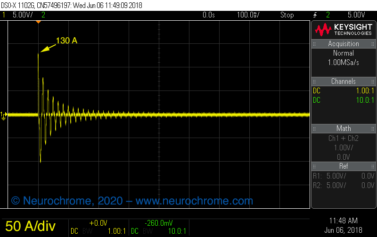
Task: Click the Keysight Technologies logo
Action: pos(344,30)
